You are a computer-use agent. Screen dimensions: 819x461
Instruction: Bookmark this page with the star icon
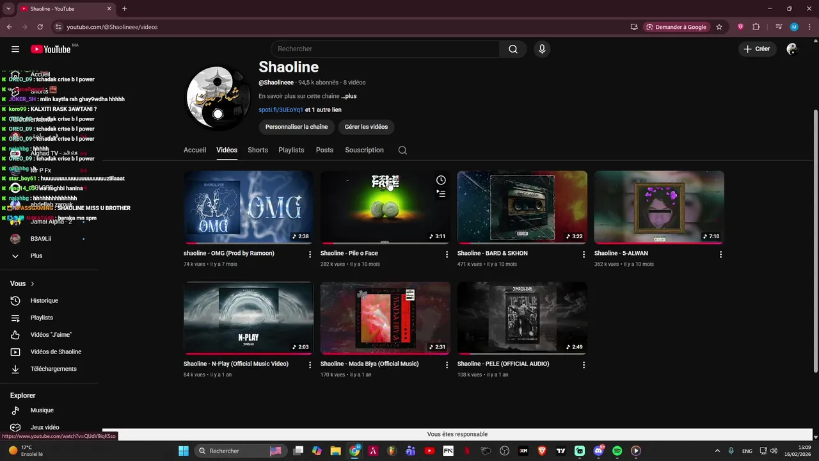coord(719,27)
